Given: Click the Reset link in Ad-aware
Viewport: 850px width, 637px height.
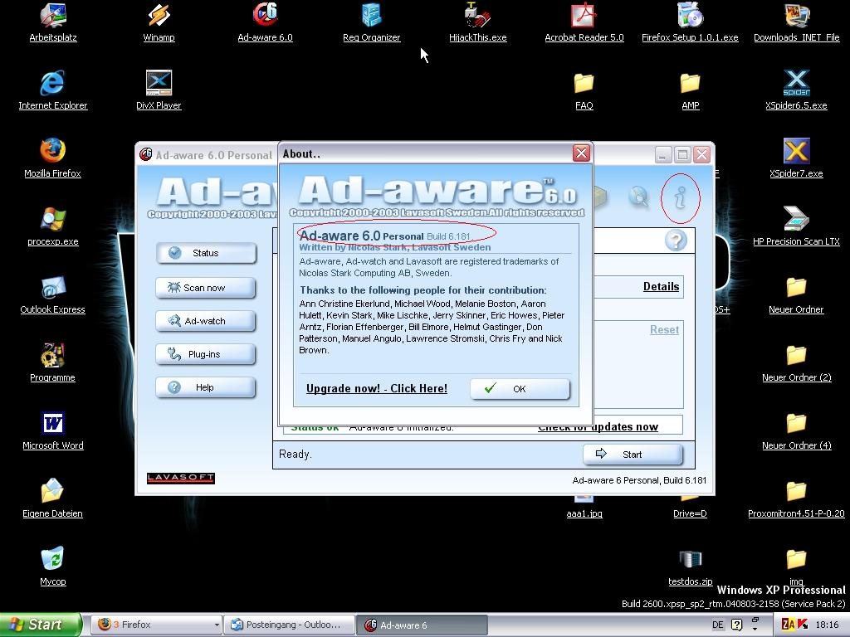Looking at the screenshot, I should tap(665, 329).
